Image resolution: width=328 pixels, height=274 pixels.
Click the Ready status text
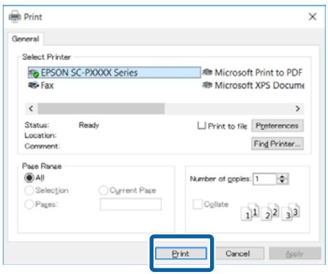[x=89, y=125]
